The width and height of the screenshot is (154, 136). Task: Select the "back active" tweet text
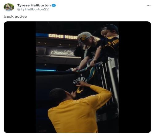click(x=15, y=16)
